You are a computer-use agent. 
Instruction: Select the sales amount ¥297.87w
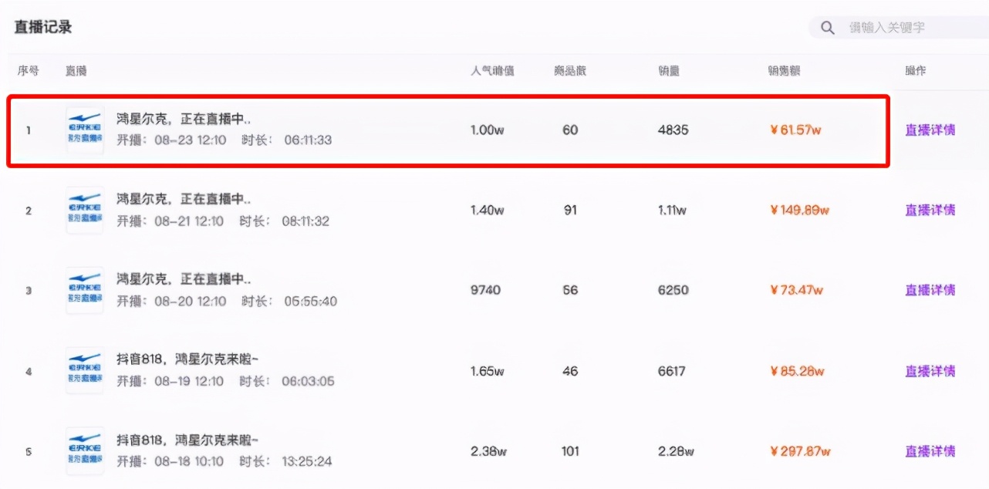point(800,451)
